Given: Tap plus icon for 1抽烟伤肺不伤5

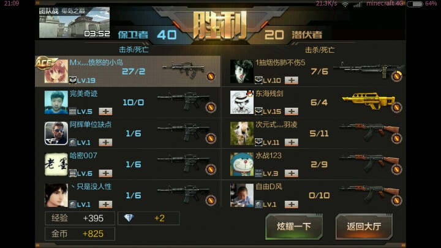Looking at the screenshot, I should pos(292,80).
